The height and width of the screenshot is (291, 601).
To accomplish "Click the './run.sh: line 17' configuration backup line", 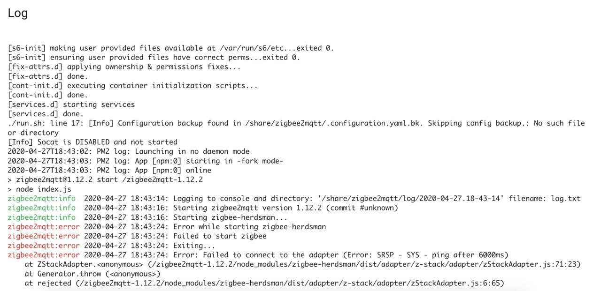I will coord(296,123).
